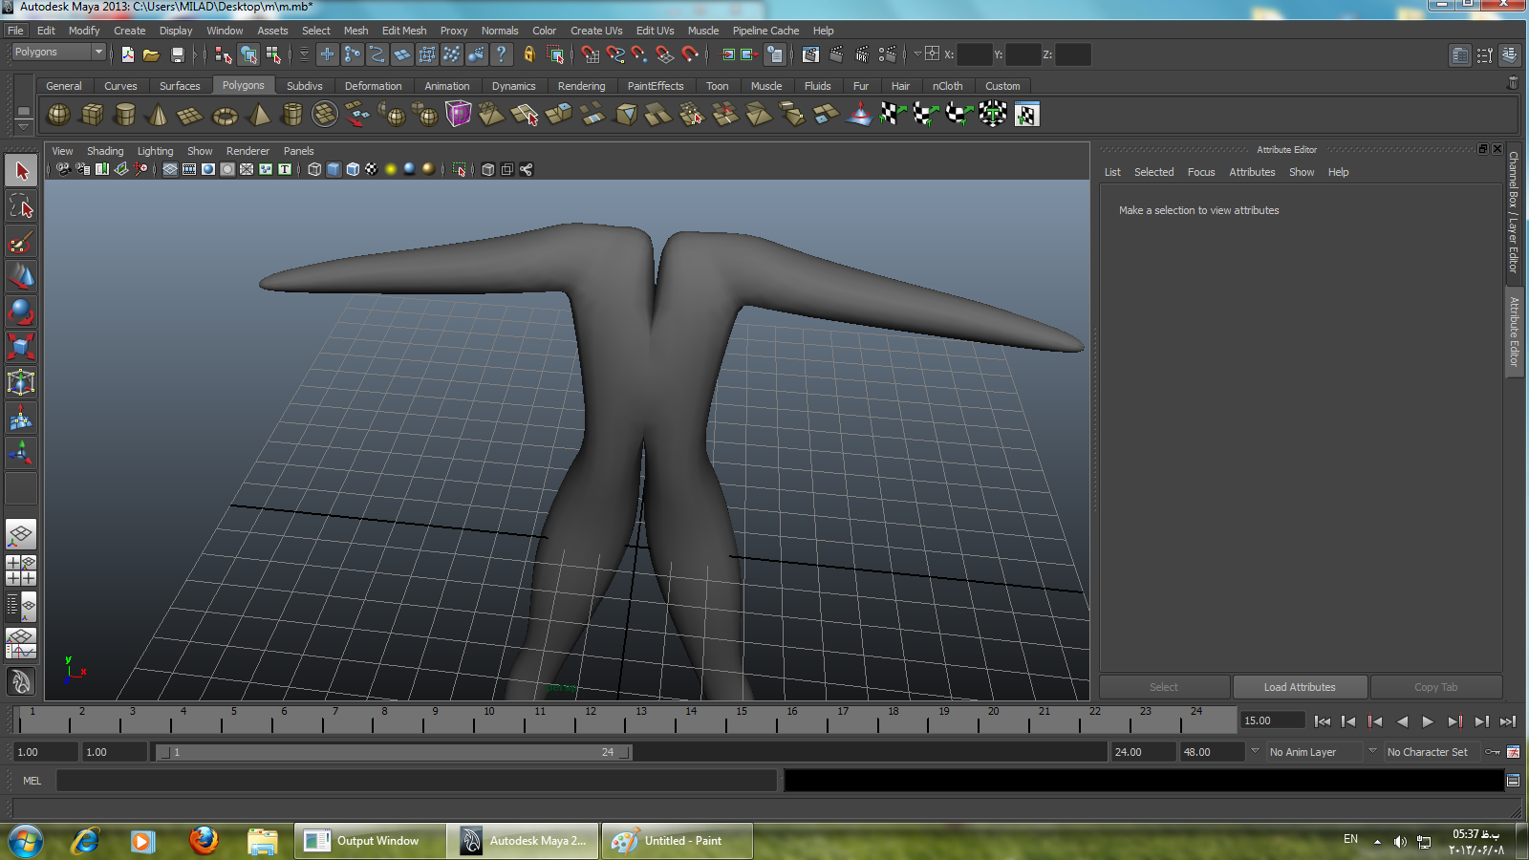Open the viewport Shading menu
This screenshot has height=860, width=1529.
click(x=105, y=151)
